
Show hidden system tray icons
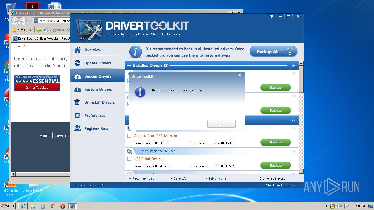(x=326, y=206)
